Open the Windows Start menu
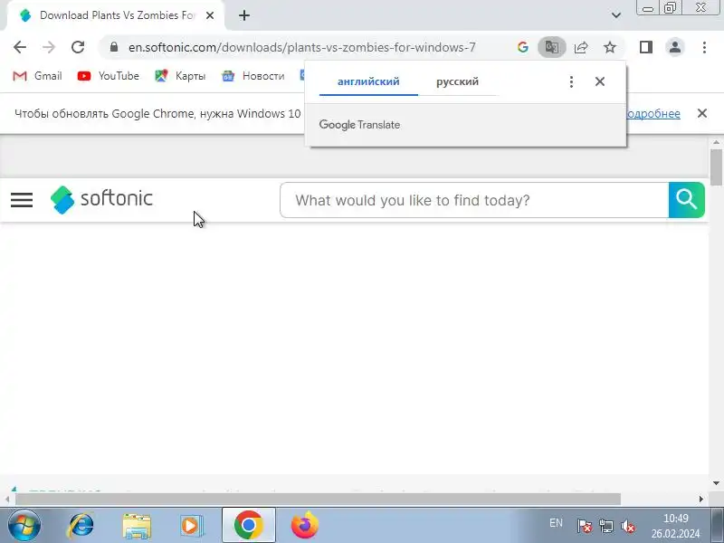The image size is (724, 543). pyautogui.click(x=24, y=526)
